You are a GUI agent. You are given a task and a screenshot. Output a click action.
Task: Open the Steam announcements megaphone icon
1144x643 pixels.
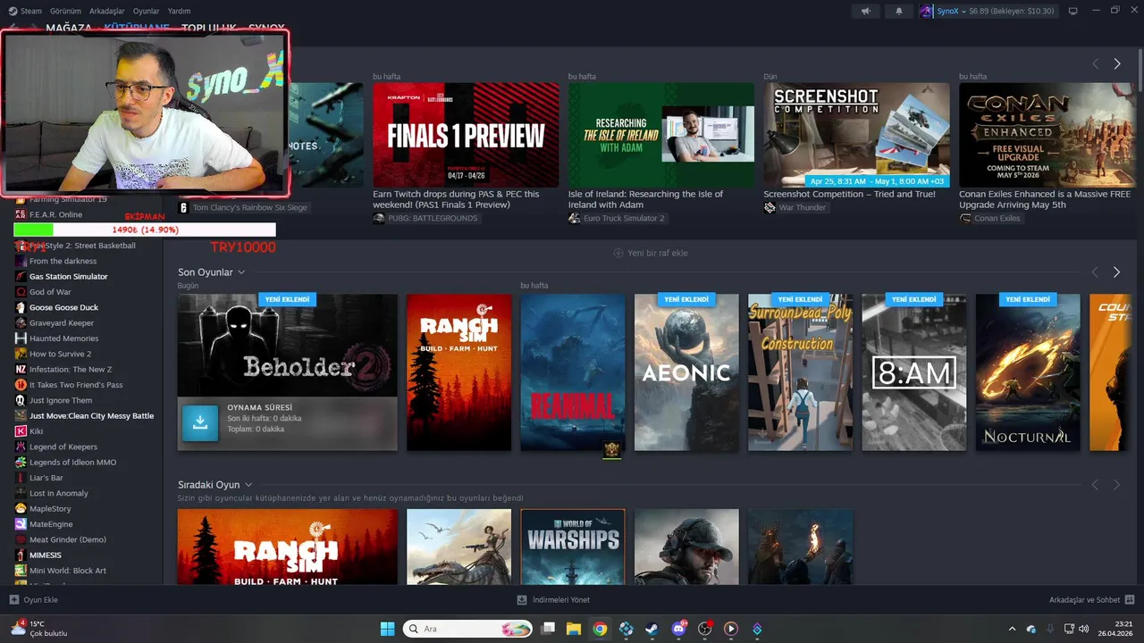click(x=865, y=11)
